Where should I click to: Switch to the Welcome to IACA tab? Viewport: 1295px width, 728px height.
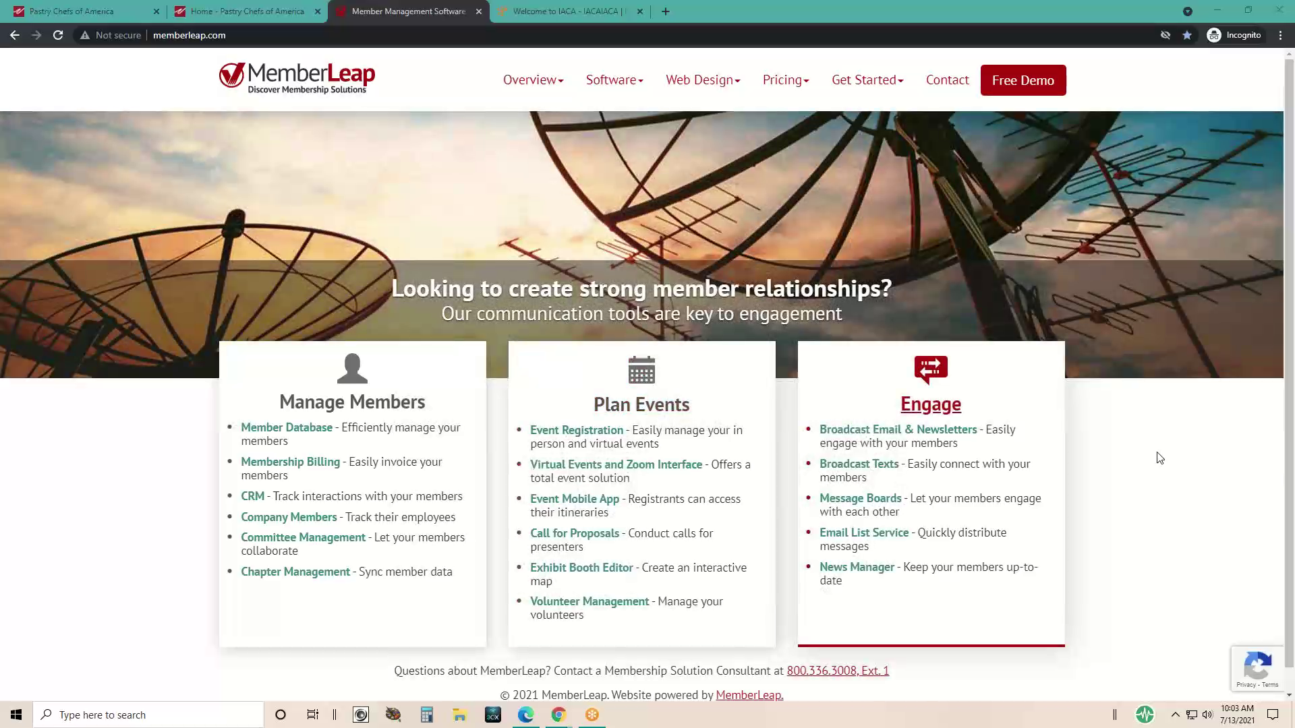tap(569, 11)
